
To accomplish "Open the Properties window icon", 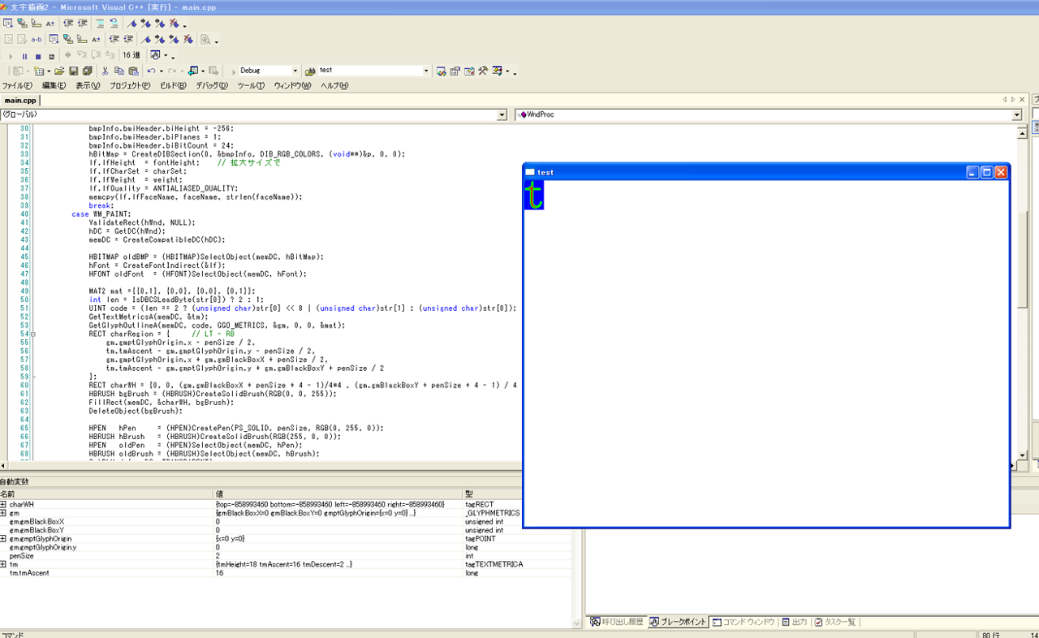I will tap(455, 71).
